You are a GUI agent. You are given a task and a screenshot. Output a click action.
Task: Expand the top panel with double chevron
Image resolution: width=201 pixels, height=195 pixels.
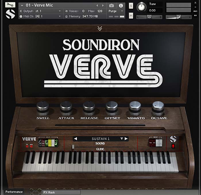coord(100,28)
